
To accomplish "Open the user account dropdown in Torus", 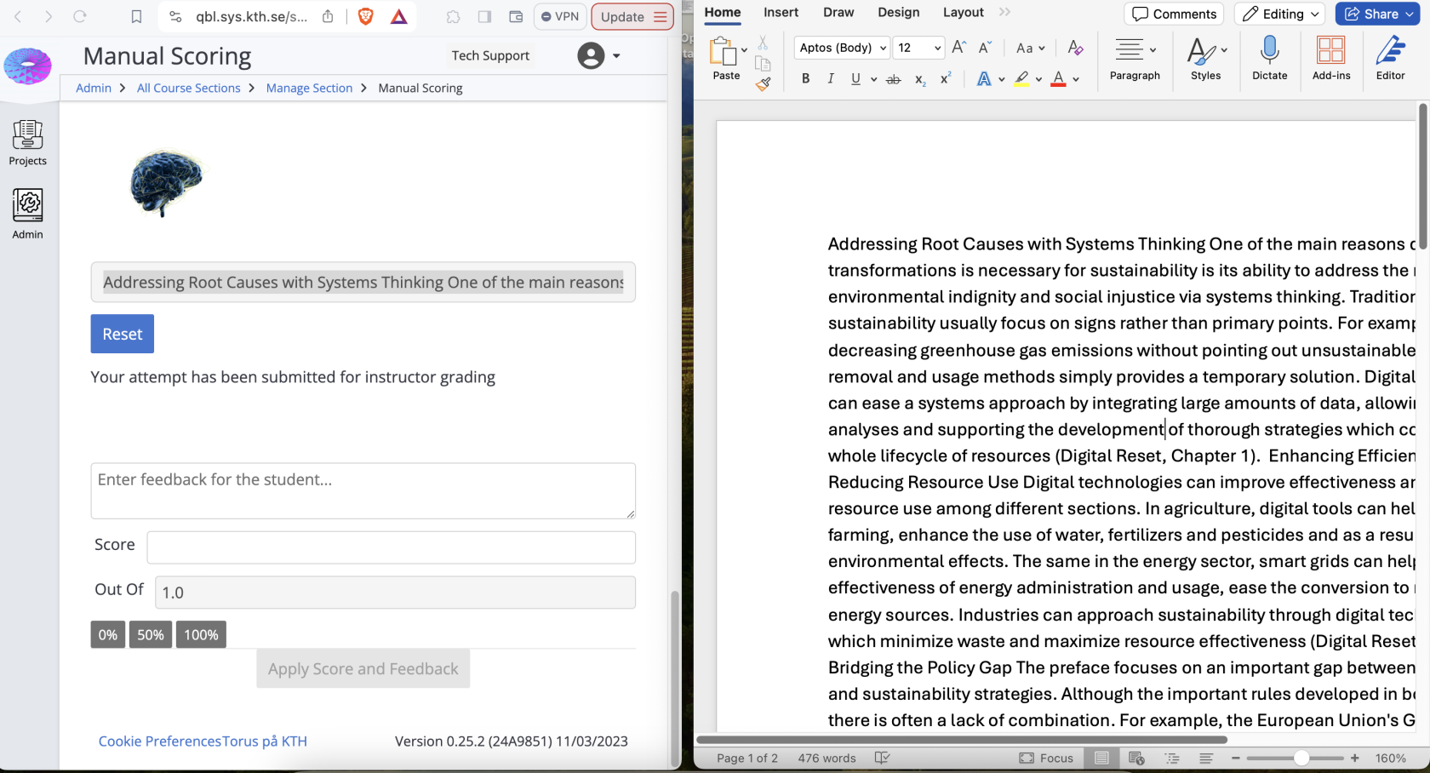I will coord(598,55).
